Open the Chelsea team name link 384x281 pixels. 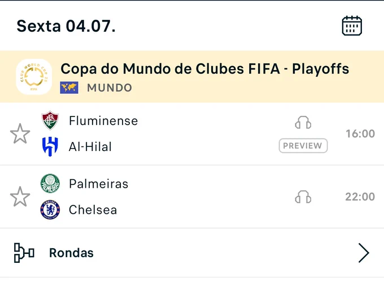pyautogui.click(x=93, y=210)
